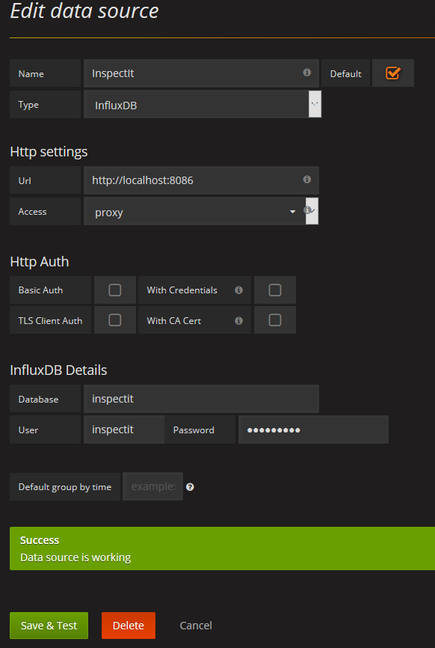Click the Database input field
This screenshot has height=648, width=435.
click(201, 399)
